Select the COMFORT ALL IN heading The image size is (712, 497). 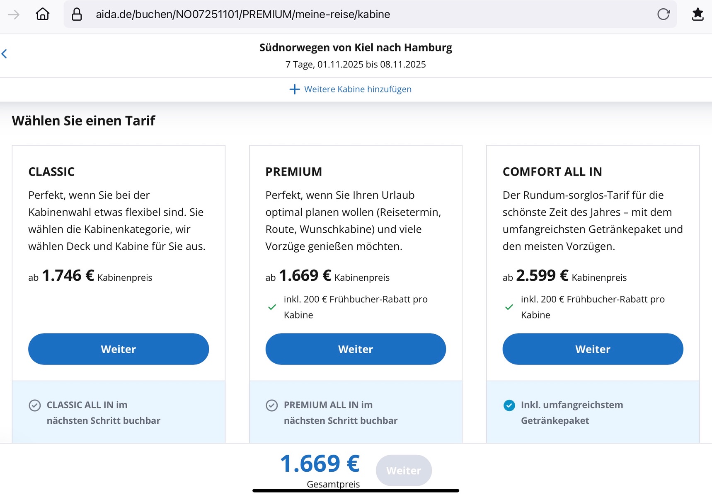tap(552, 172)
